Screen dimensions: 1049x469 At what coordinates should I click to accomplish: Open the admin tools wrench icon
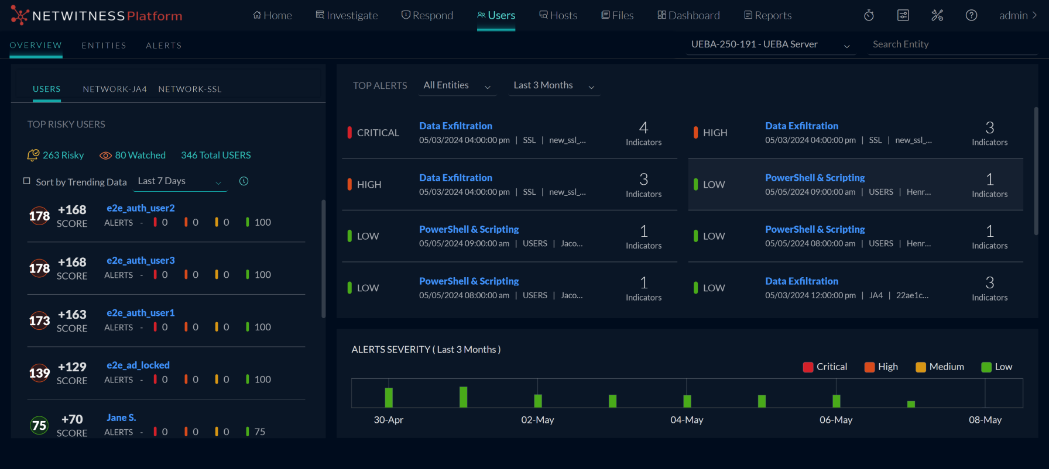click(937, 15)
